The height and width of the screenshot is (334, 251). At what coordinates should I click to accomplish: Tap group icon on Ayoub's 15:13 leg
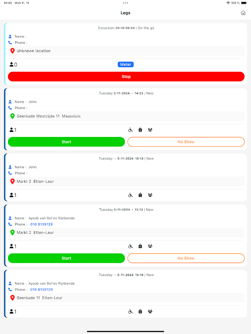click(x=150, y=246)
